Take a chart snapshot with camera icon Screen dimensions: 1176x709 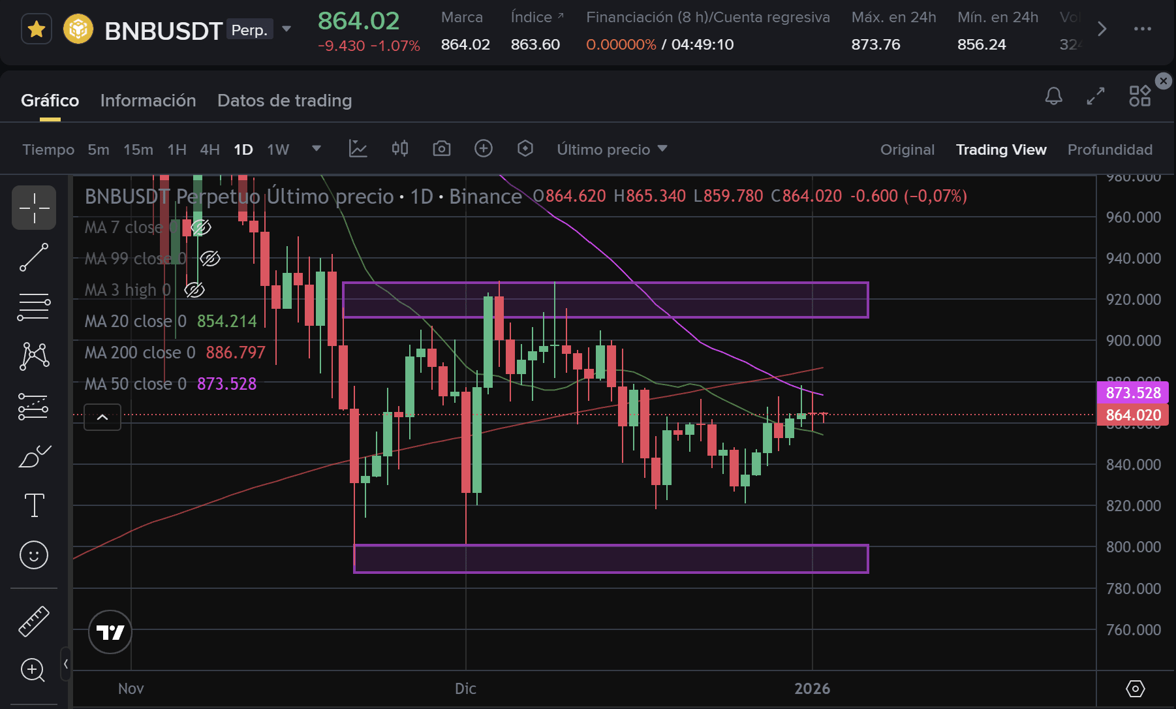tap(442, 149)
